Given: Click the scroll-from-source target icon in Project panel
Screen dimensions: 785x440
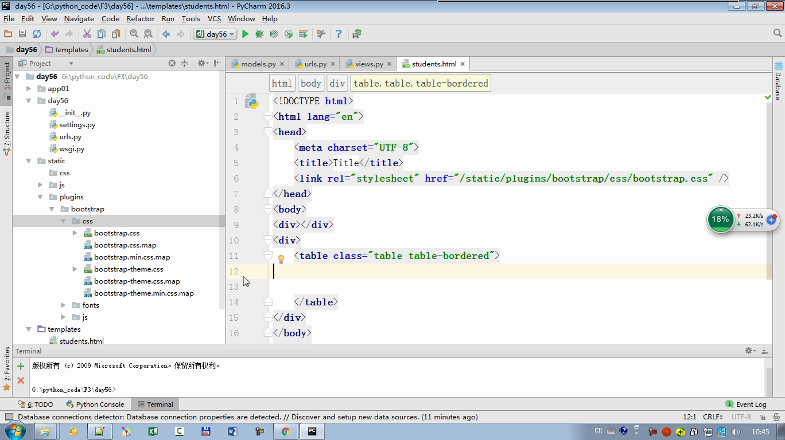Looking at the screenshot, I should [x=172, y=64].
